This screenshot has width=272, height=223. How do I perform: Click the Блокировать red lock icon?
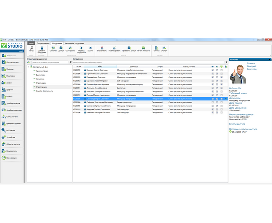[x=102, y=49]
